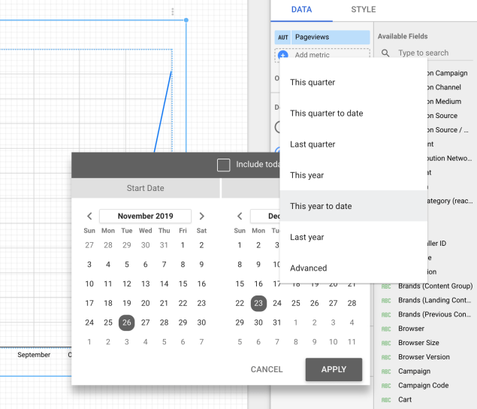Go to previous month in end date calendar
The height and width of the screenshot is (409, 477).
(x=240, y=217)
